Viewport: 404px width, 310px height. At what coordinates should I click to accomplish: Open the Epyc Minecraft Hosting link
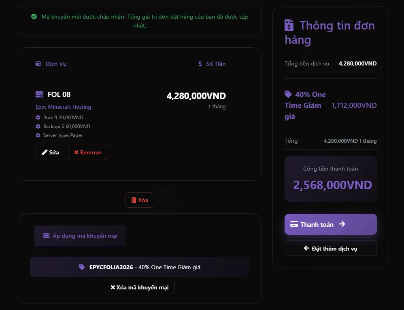click(x=63, y=107)
